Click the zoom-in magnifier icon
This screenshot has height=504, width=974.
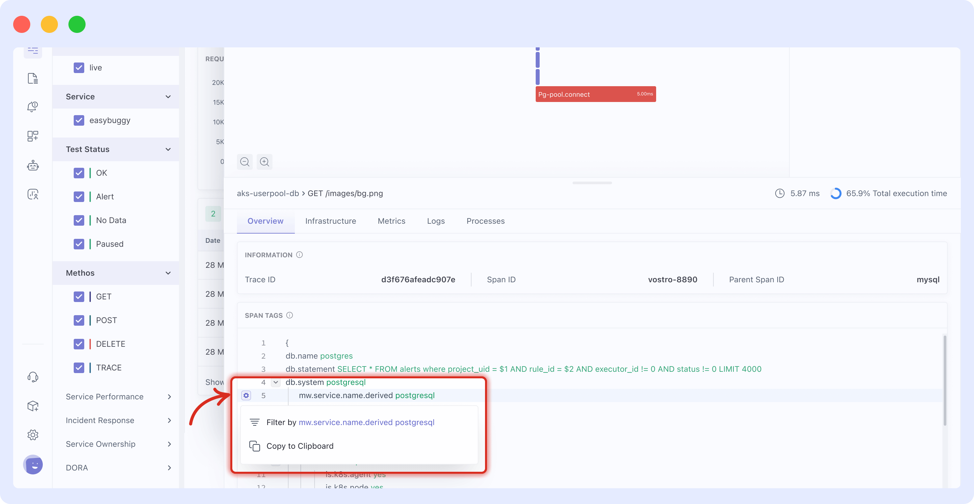264,162
